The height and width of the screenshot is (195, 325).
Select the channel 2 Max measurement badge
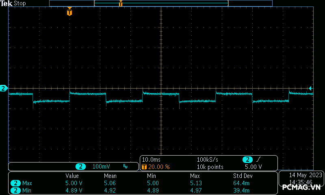16,183
